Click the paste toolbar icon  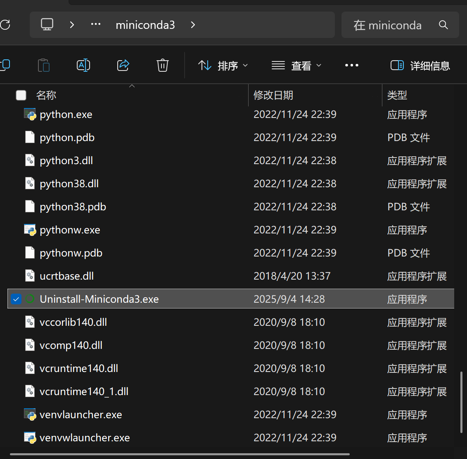point(44,65)
